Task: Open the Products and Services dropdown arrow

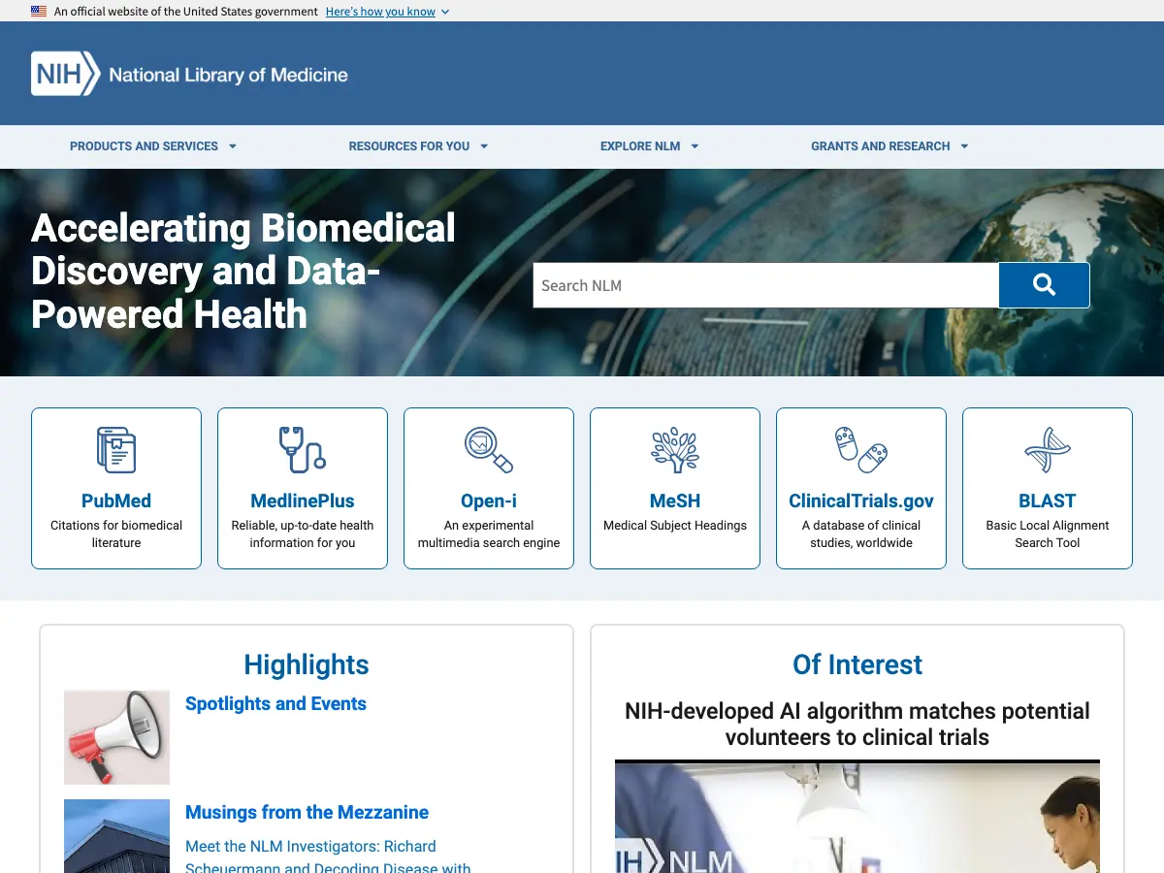Action: click(x=233, y=146)
